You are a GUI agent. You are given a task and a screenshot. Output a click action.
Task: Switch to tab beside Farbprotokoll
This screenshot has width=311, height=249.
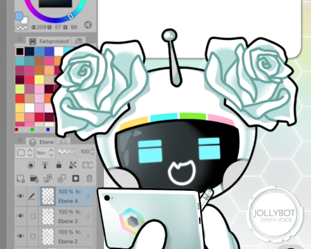click(x=79, y=41)
